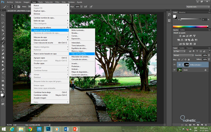211x132 pixels.
Task: Select the Crop tool
Action: [3, 31]
